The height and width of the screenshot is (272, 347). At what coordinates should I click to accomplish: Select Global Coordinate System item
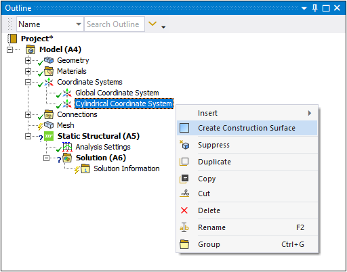(x=117, y=93)
